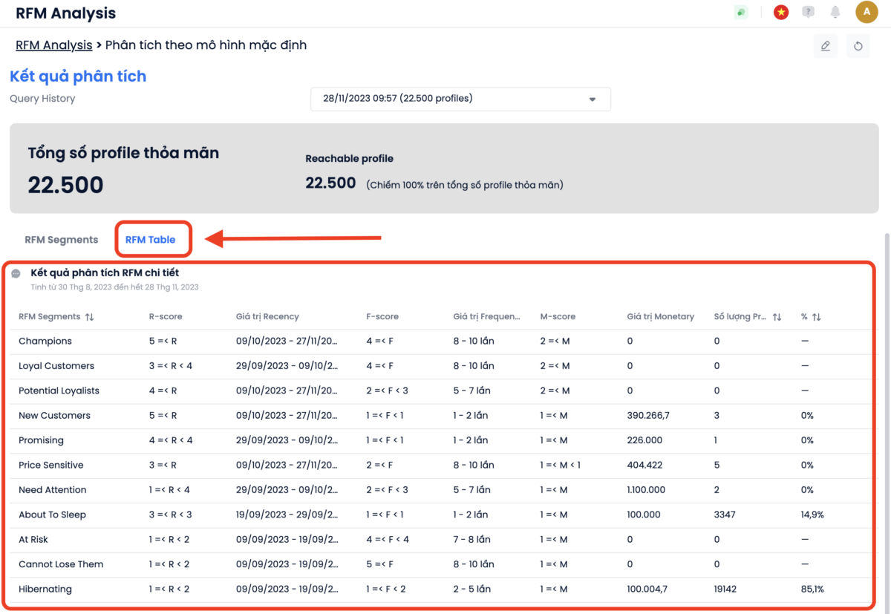Click the comment icon beside detailed results title
This screenshot has width=891, height=614.
coord(16,273)
